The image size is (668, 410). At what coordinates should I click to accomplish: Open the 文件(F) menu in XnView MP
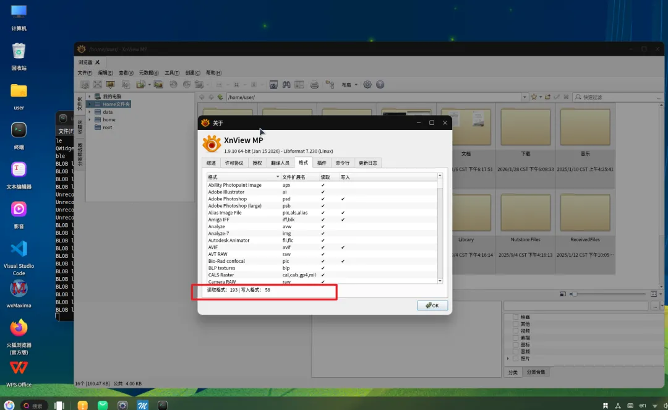coord(85,73)
